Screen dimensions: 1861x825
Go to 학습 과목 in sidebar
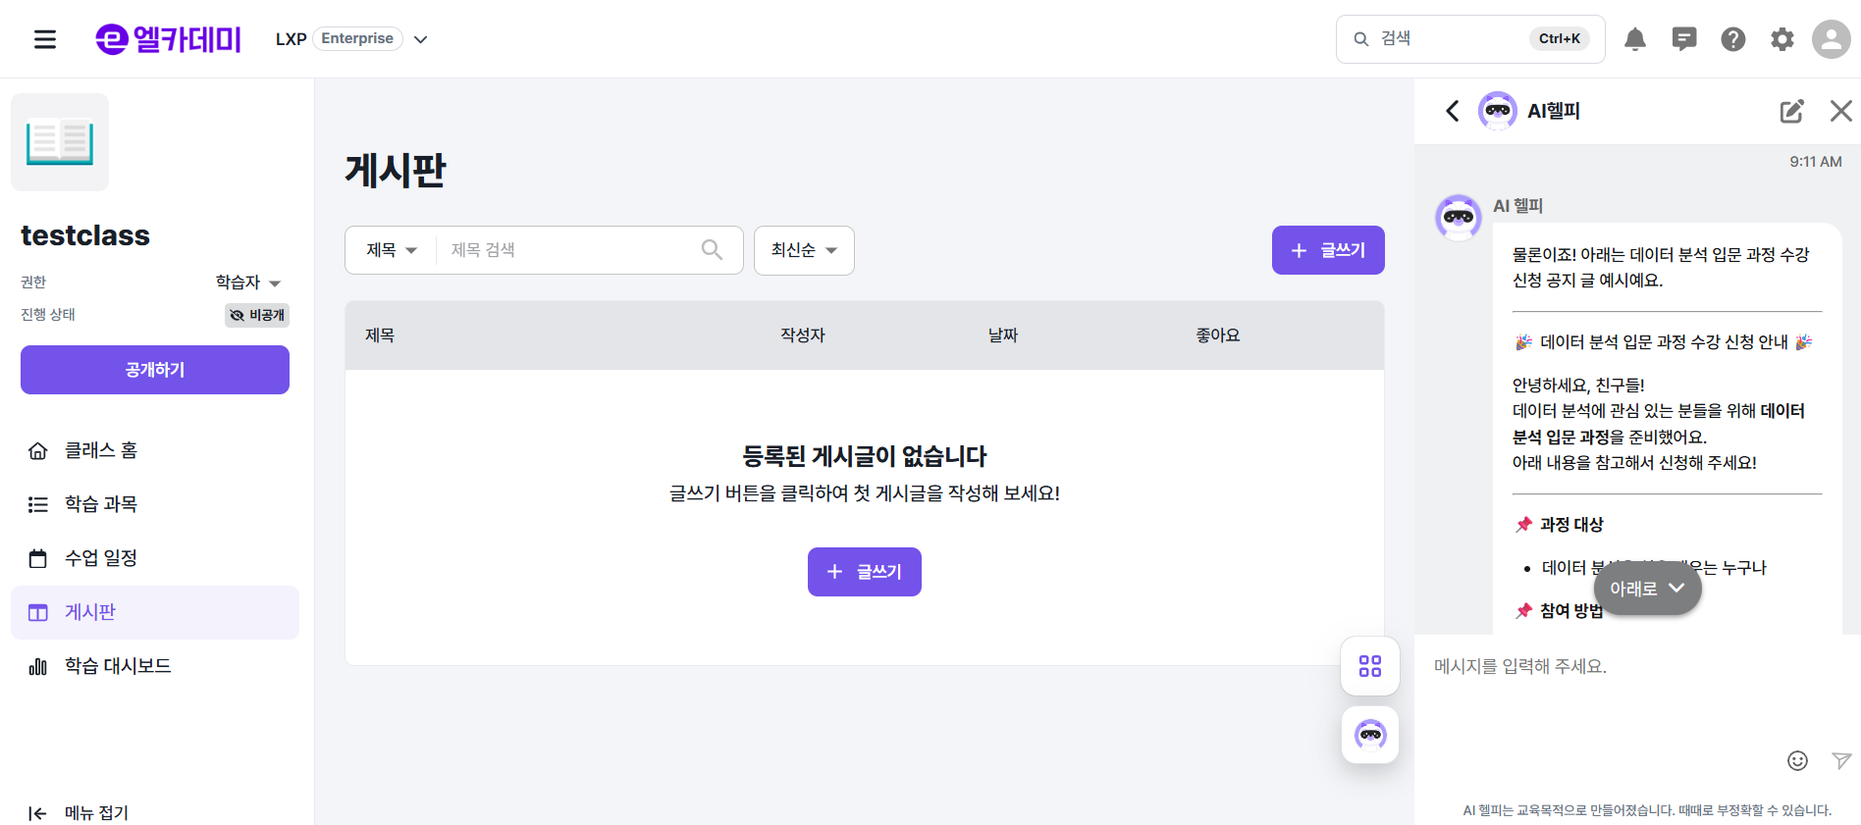[100, 504]
